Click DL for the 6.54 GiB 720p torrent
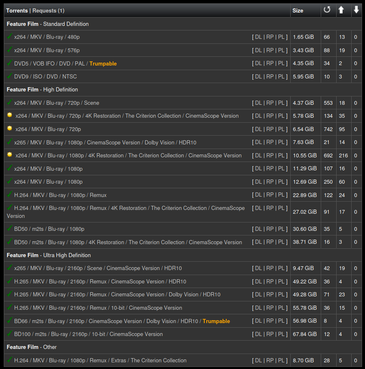 (x=259, y=129)
